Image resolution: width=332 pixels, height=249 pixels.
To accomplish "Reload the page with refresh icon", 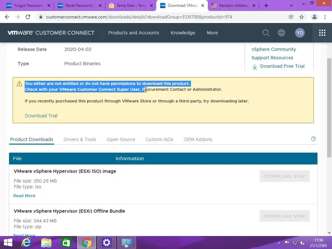I will pyautogui.click(x=28, y=17).
